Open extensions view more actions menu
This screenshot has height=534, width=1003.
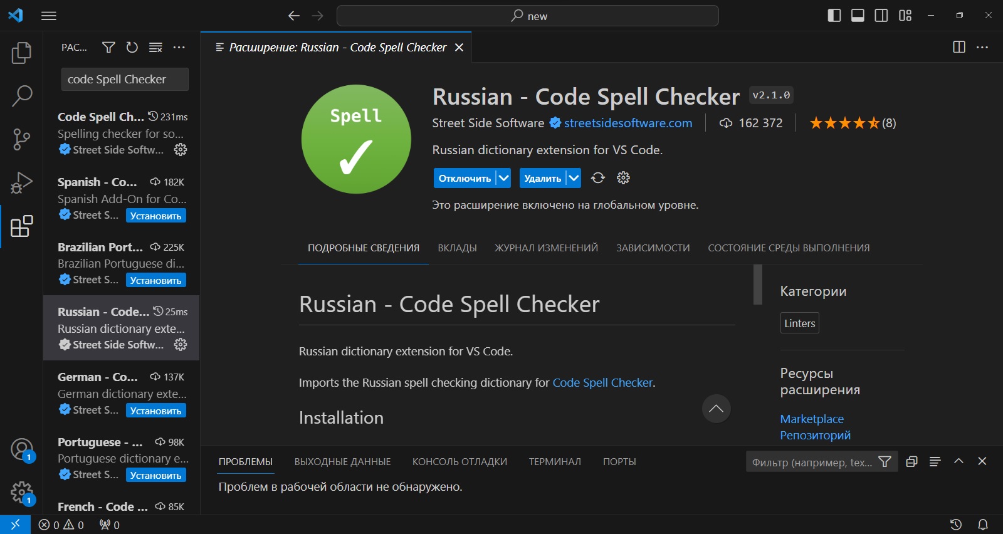pyautogui.click(x=179, y=47)
